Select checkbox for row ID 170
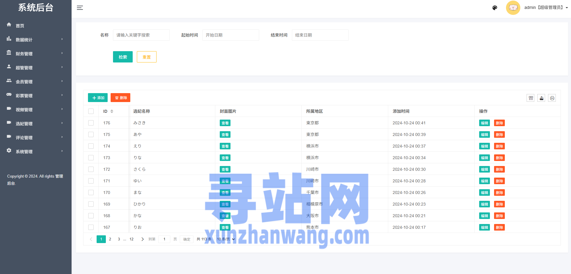 (x=91, y=192)
